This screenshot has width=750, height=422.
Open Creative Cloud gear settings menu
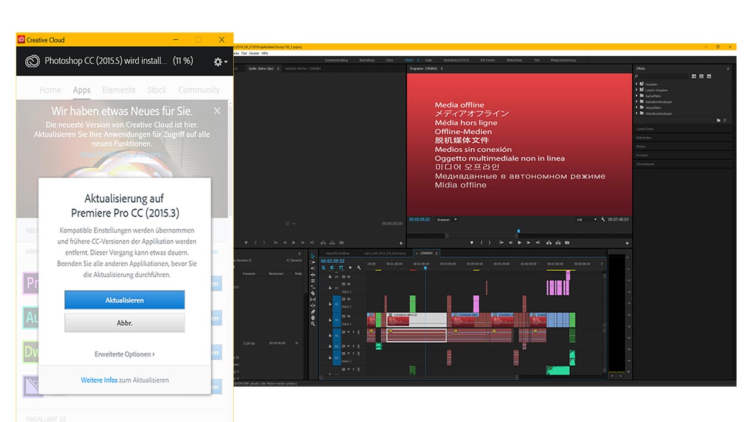(x=220, y=62)
